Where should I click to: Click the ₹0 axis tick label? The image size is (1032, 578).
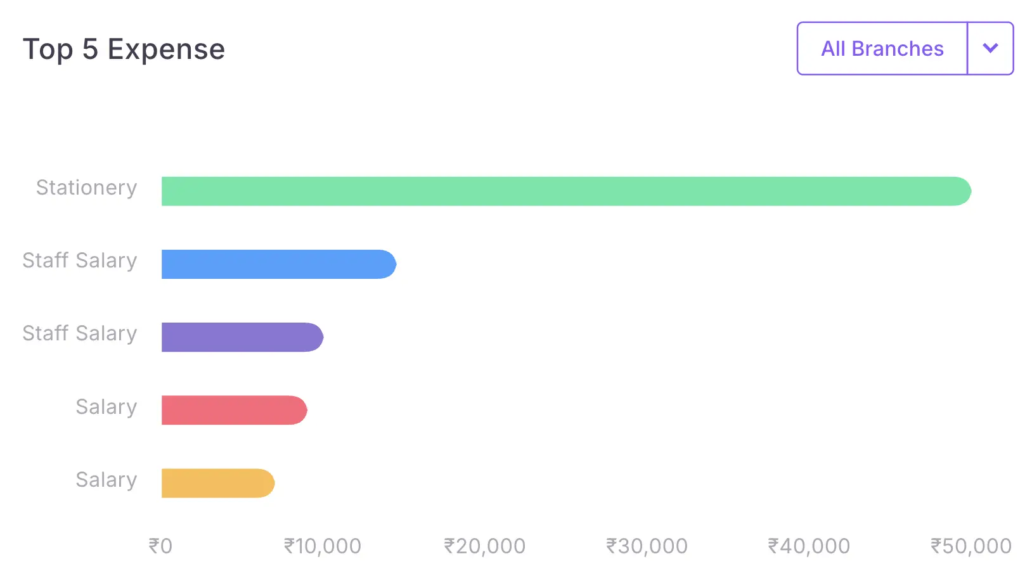(x=160, y=546)
